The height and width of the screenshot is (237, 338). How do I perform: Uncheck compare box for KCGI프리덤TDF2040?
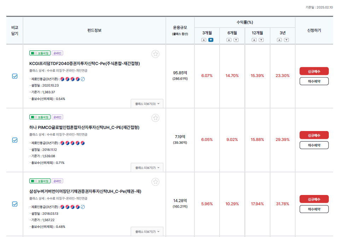tap(15, 76)
